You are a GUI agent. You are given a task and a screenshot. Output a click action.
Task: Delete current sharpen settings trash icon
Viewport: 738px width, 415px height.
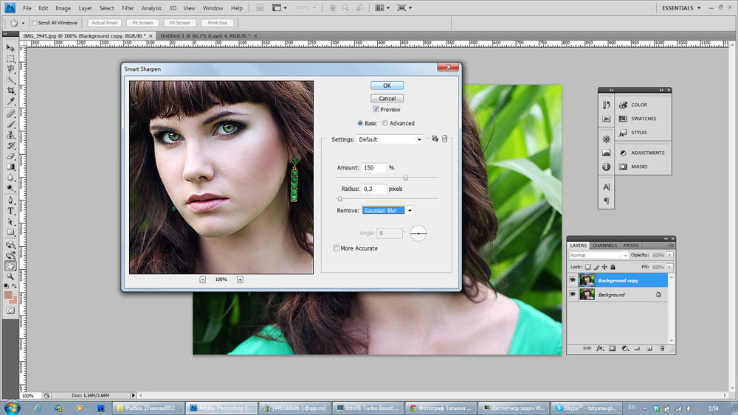point(444,139)
